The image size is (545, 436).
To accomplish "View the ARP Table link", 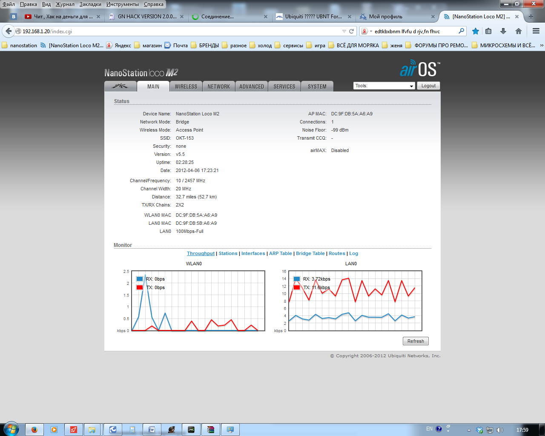I will click(280, 253).
